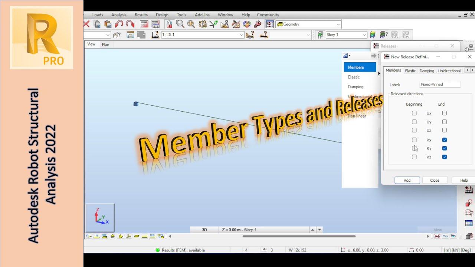Open the Loads menu

click(98, 15)
